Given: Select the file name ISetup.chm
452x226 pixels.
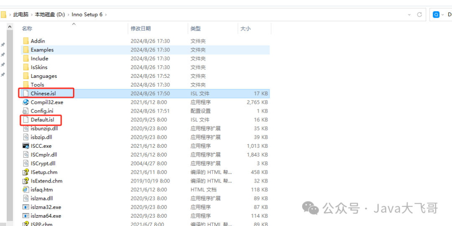Looking at the screenshot, I should click(x=44, y=172).
